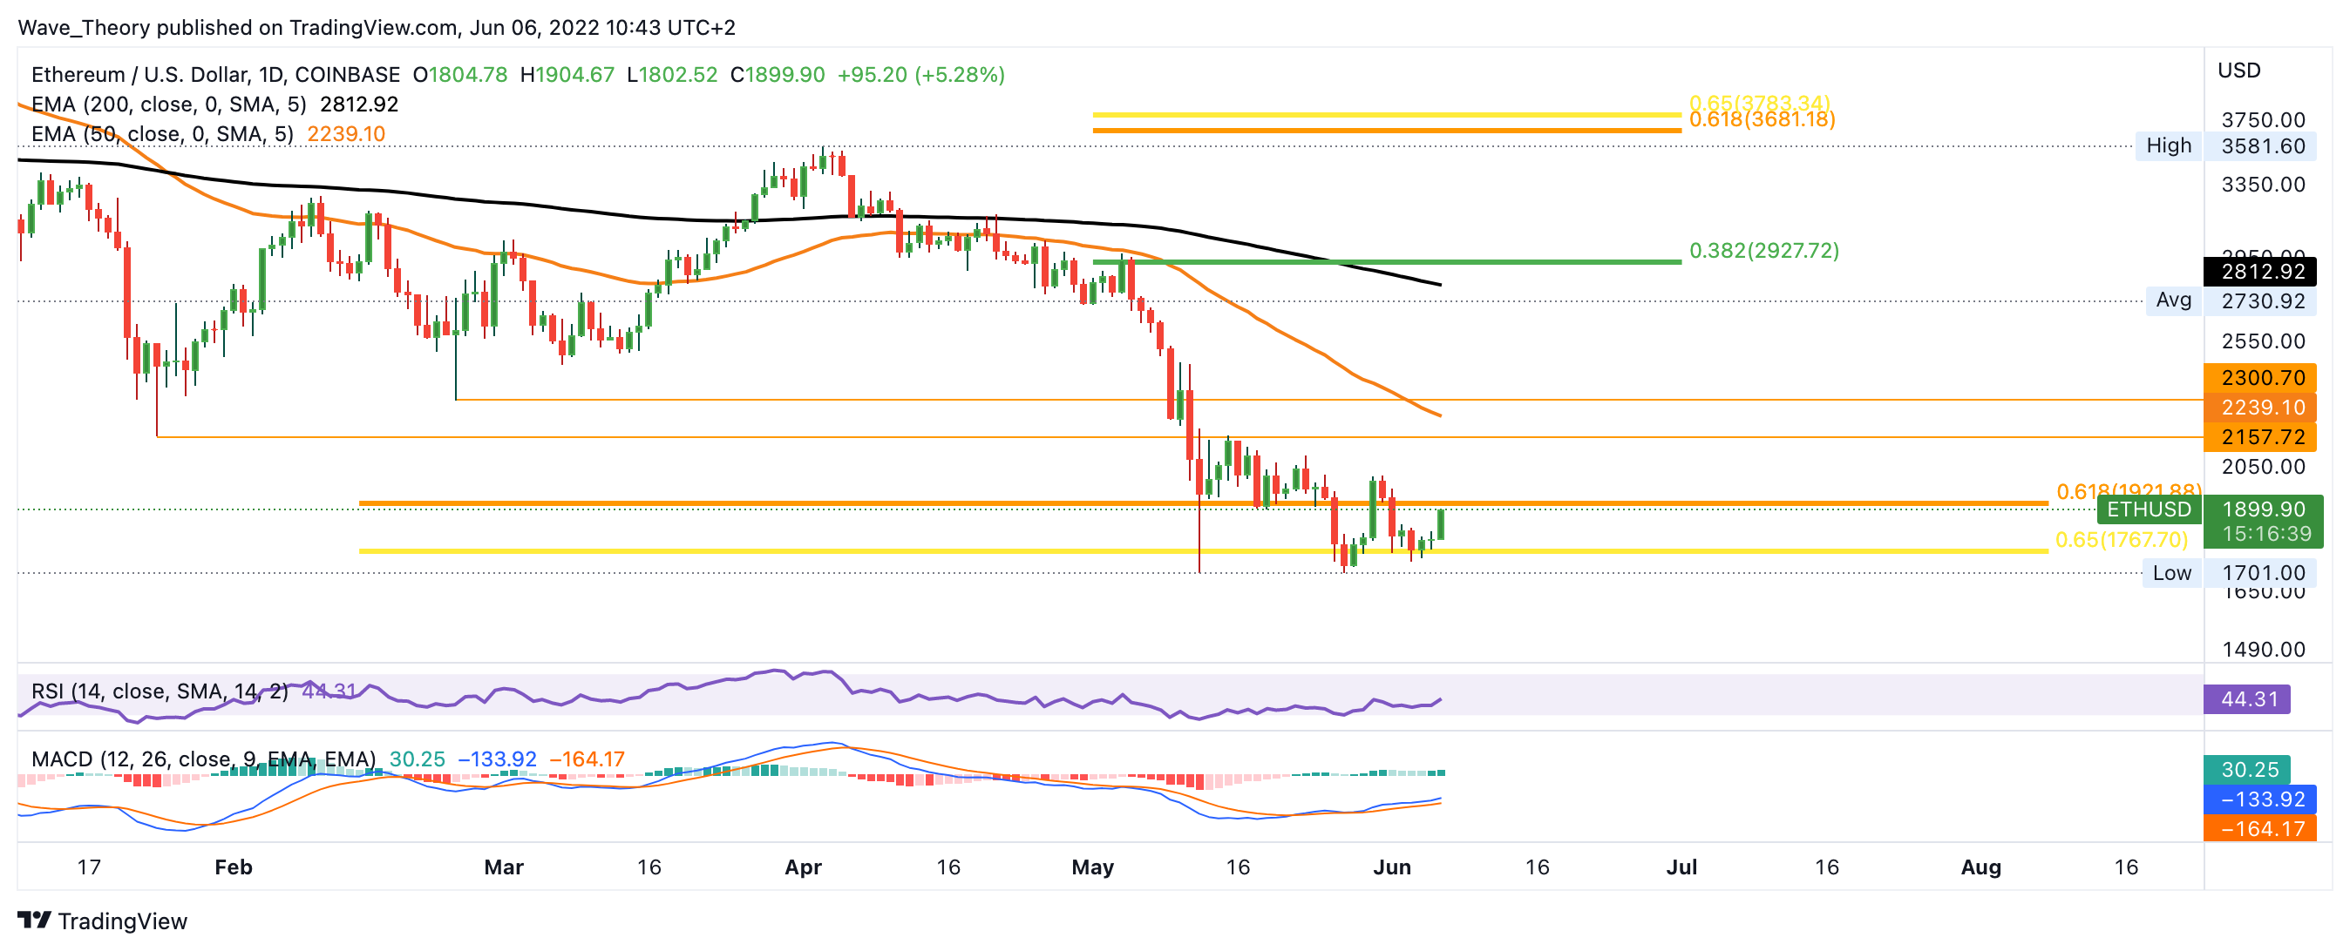
Task: Click the 0.65(1767.70) yellow Fibonacci label
Action: pyautogui.click(x=2121, y=539)
